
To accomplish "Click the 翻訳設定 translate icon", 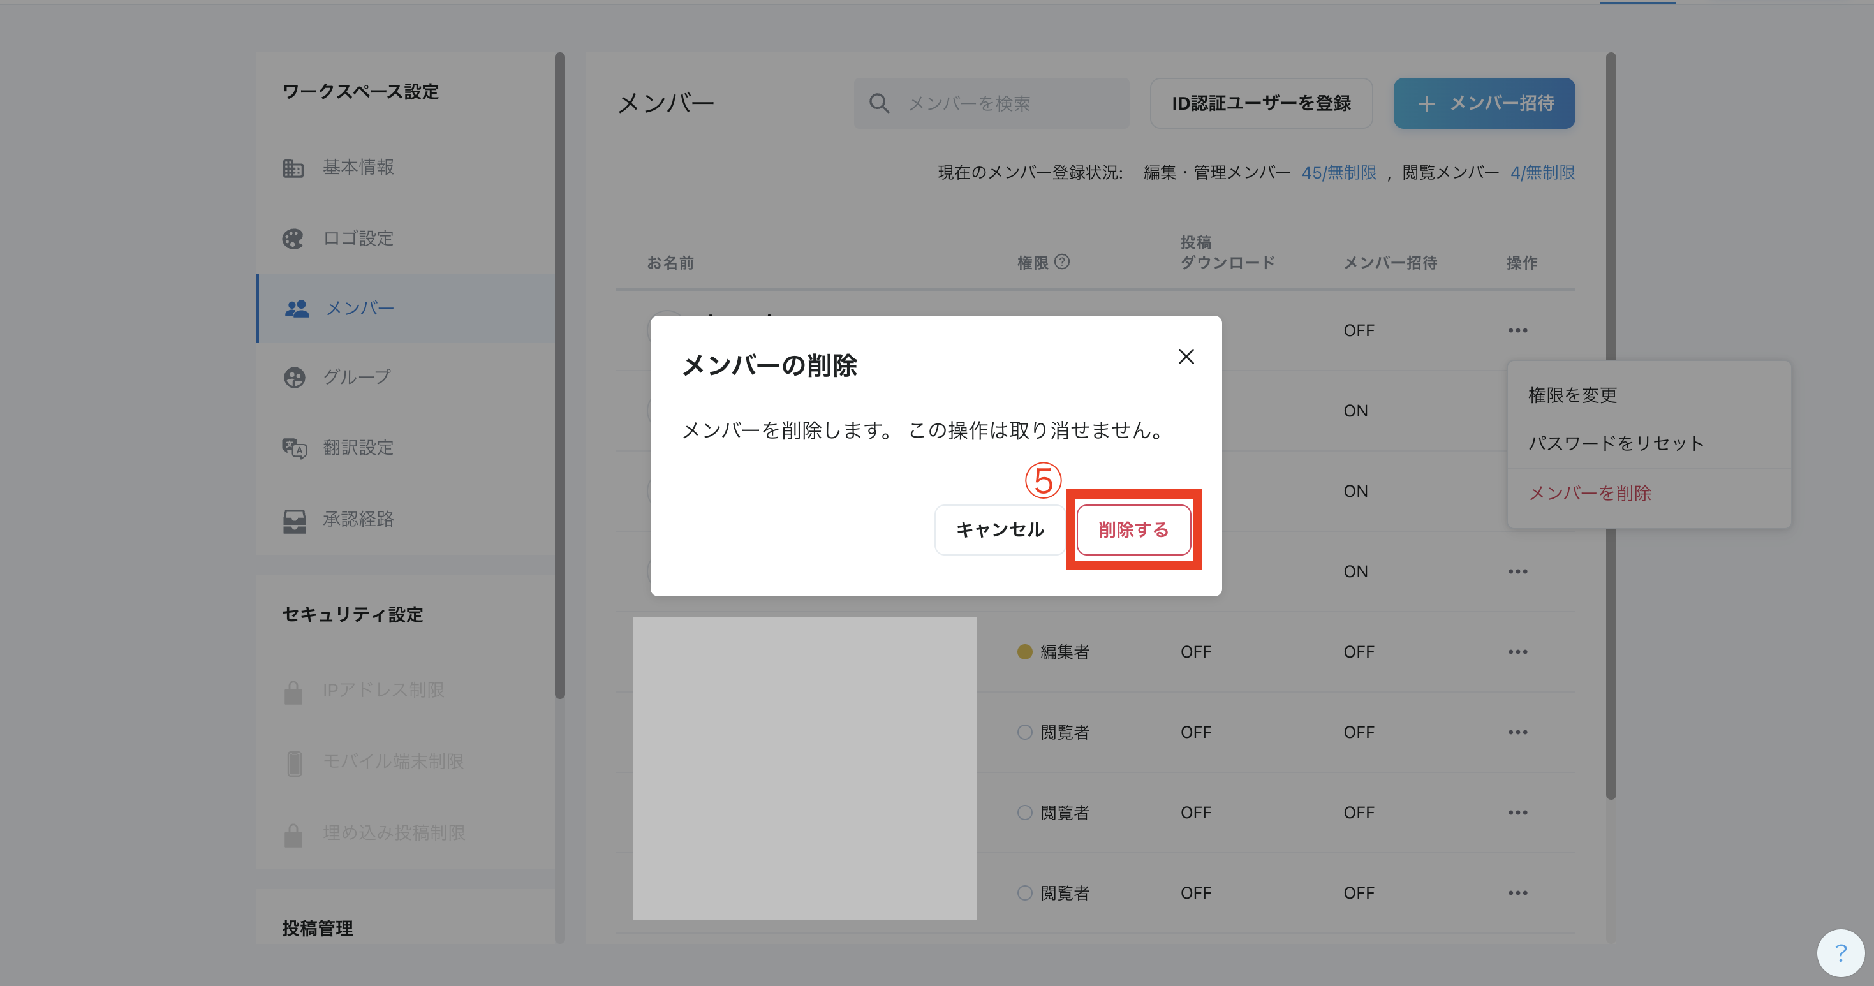I will tap(294, 448).
